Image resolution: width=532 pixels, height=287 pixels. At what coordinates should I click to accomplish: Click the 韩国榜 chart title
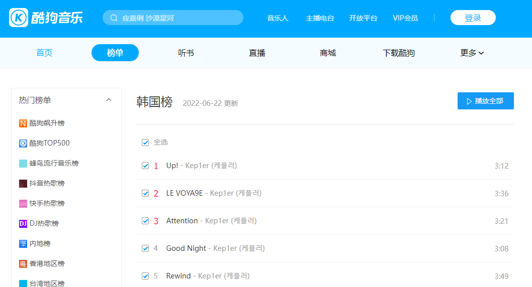[155, 101]
